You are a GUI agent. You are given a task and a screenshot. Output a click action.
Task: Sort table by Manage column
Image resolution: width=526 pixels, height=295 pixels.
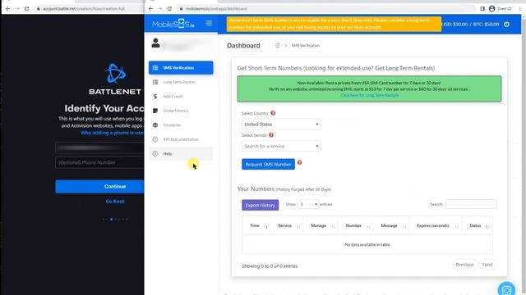(x=321, y=226)
